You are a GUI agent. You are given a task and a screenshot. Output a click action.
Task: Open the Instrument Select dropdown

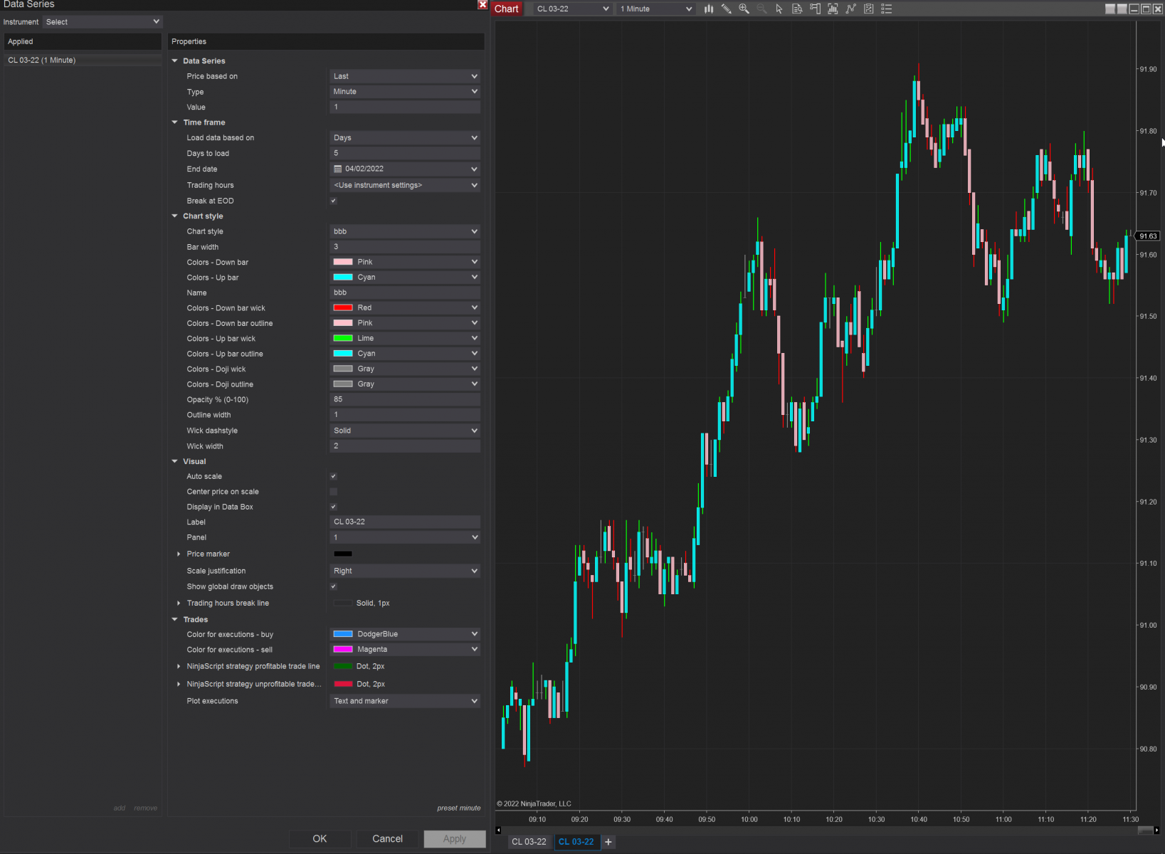coord(102,22)
